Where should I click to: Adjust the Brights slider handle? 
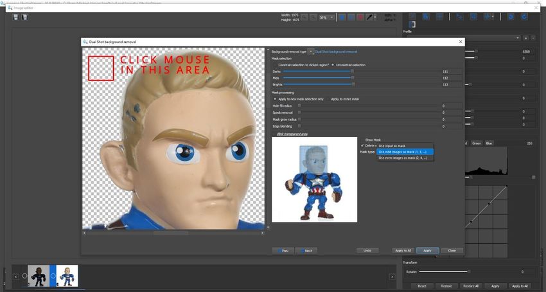tap(353, 84)
